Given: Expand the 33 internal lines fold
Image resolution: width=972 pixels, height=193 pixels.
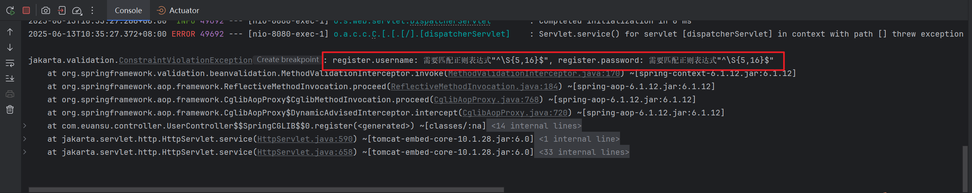Looking at the screenshot, I should pyautogui.click(x=584, y=152).
